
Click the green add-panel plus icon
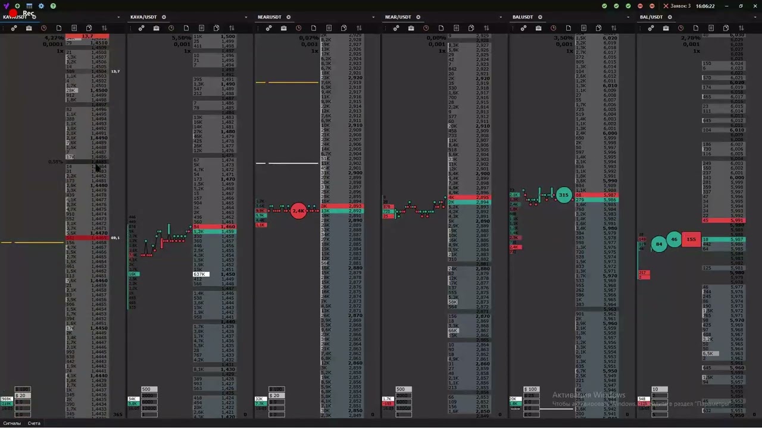[x=17, y=6]
